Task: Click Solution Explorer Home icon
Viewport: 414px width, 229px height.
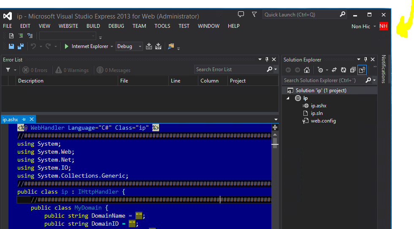Action: click(306, 70)
